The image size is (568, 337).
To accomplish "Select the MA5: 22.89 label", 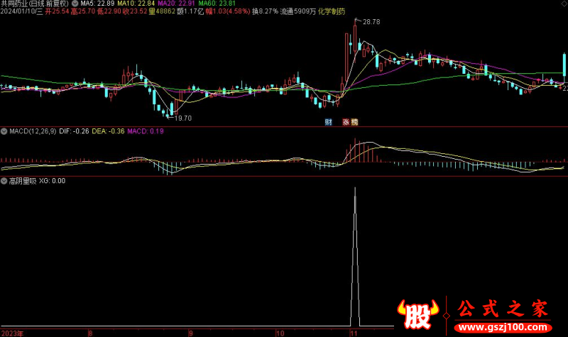I will tap(97, 4).
